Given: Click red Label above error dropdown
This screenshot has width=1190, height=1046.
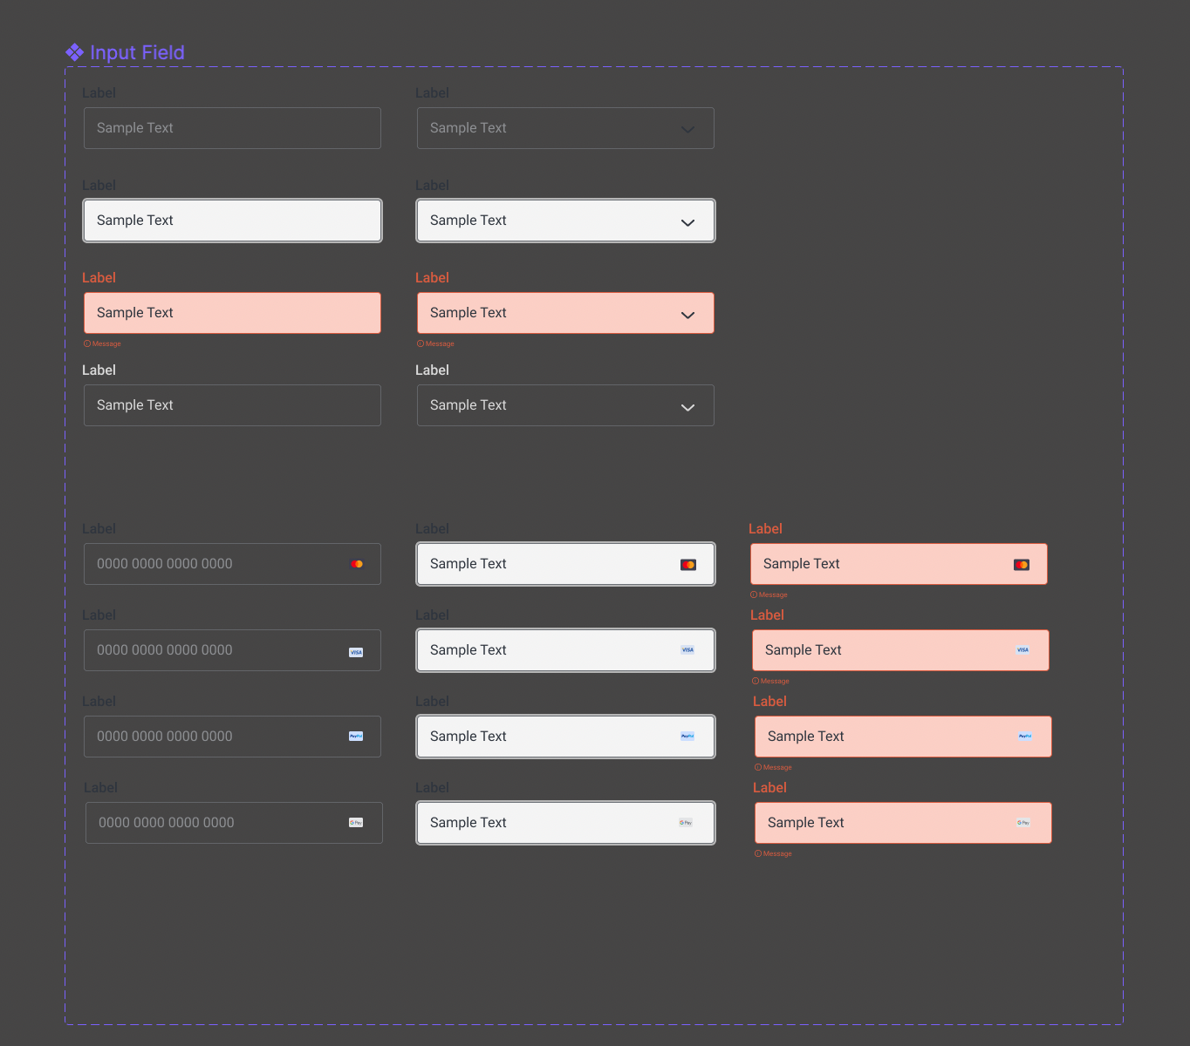Looking at the screenshot, I should pos(432,278).
